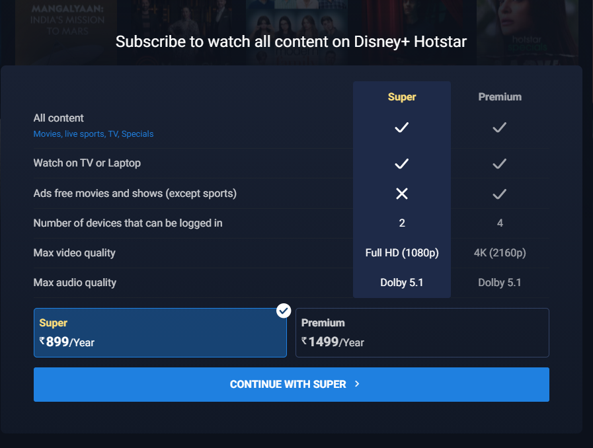The width and height of the screenshot is (593, 448).
Task: Click '4K (2160p)' video quality value
Action: 500,252
